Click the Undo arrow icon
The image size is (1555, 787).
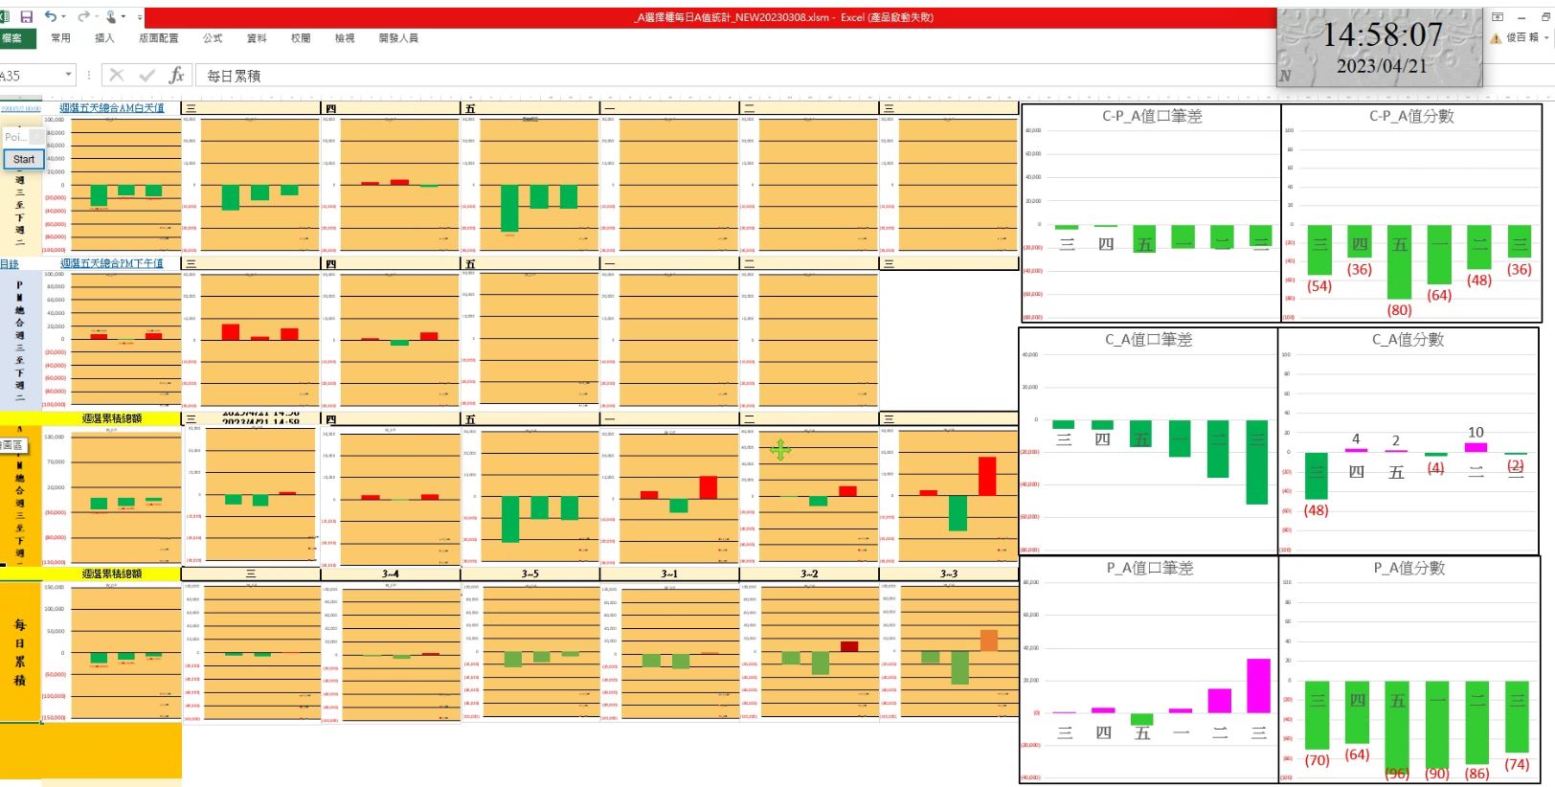click(x=50, y=16)
